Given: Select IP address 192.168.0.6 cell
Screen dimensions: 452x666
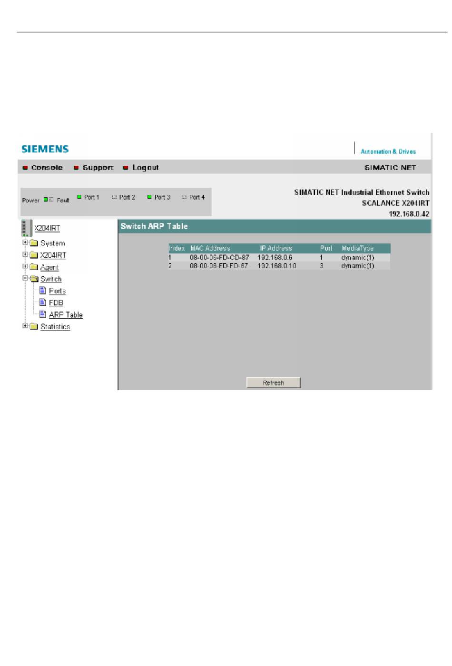Looking at the screenshot, I should [x=275, y=257].
